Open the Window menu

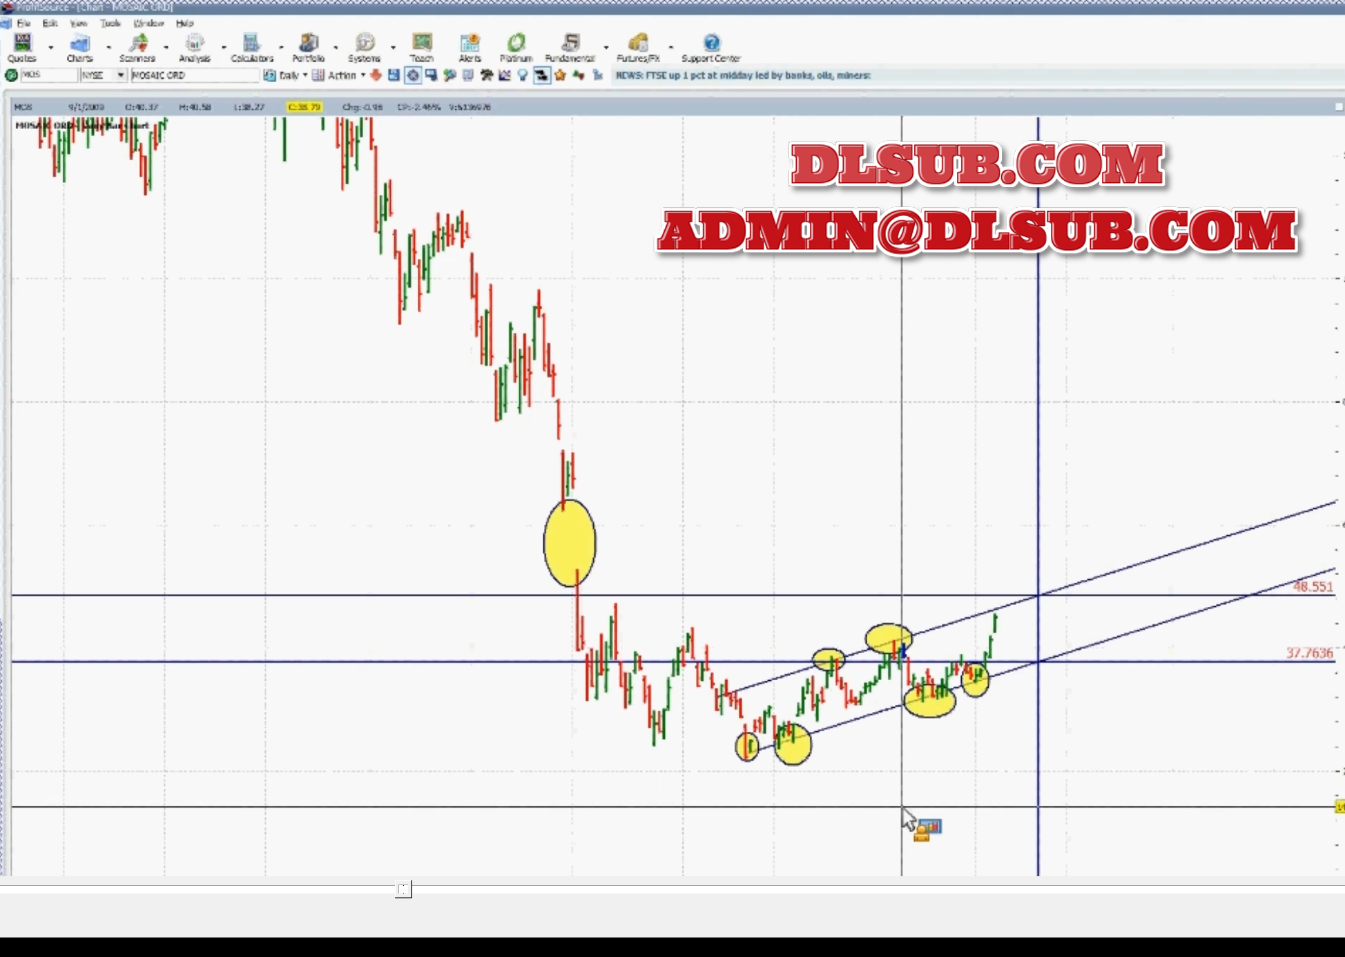pyautogui.click(x=148, y=23)
